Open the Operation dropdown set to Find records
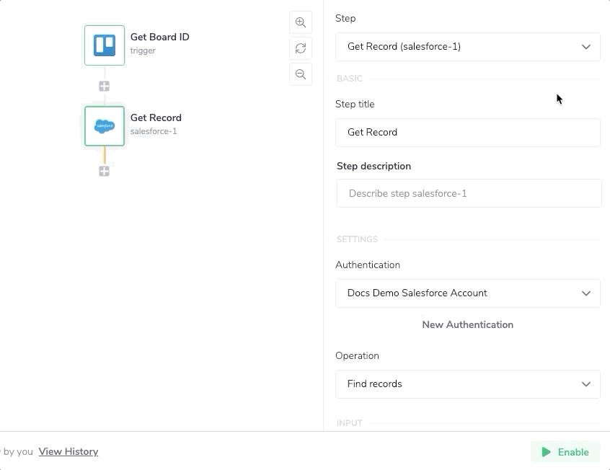This screenshot has height=470, width=610. [x=467, y=384]
